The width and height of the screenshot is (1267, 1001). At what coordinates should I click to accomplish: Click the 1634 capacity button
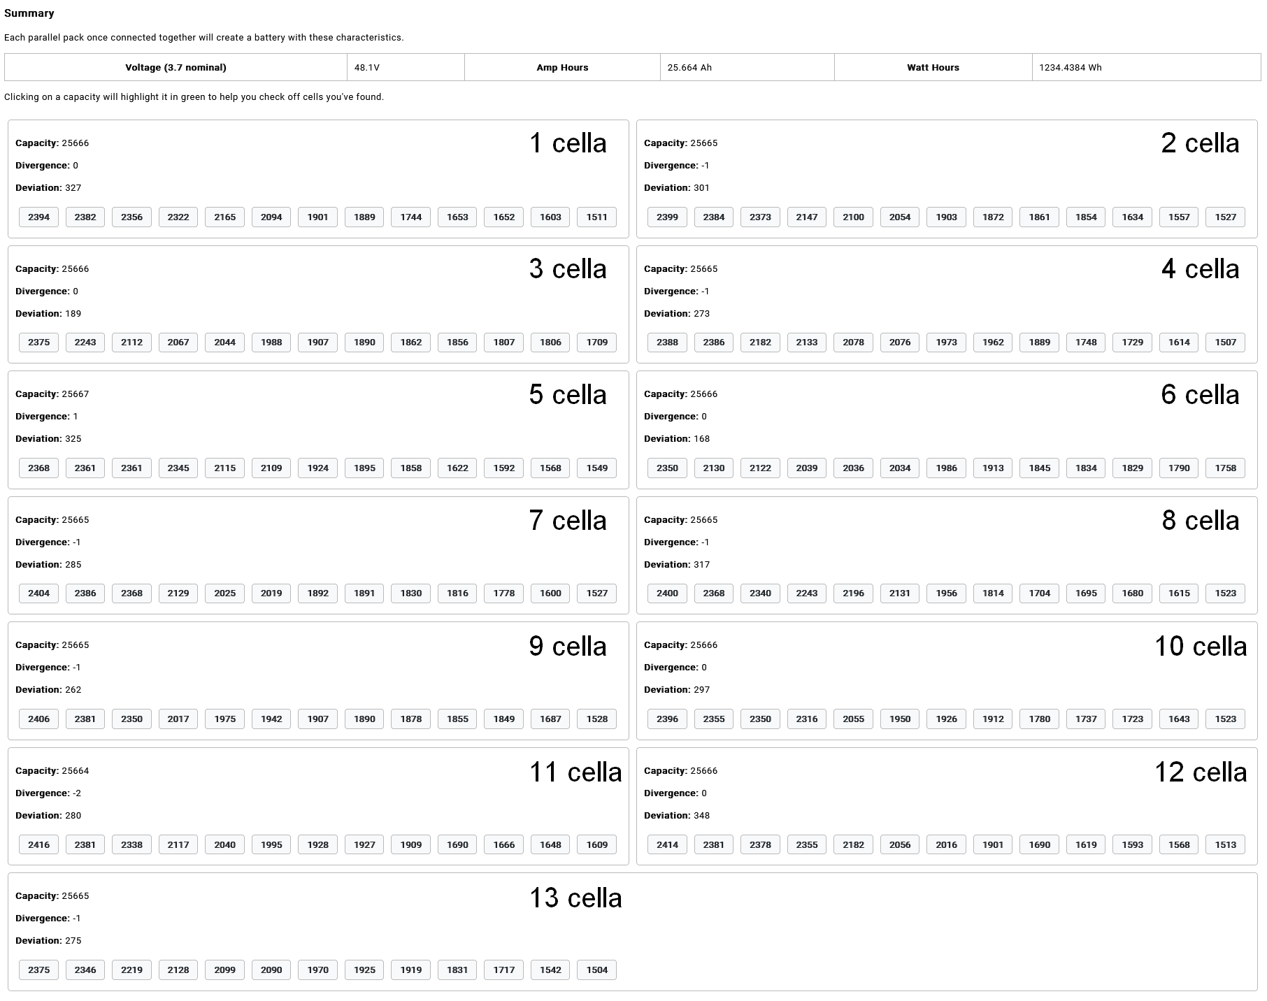click(1132, 217)
